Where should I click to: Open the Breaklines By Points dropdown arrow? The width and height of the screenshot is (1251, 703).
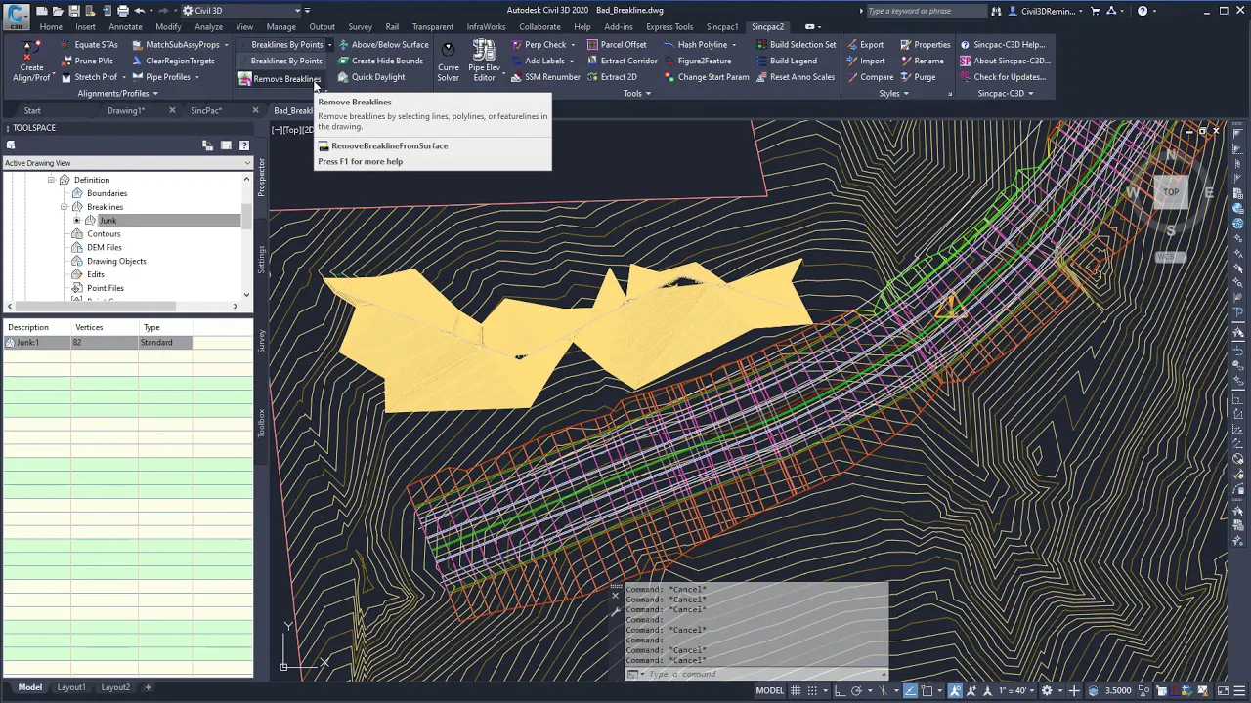pos(330,45)
